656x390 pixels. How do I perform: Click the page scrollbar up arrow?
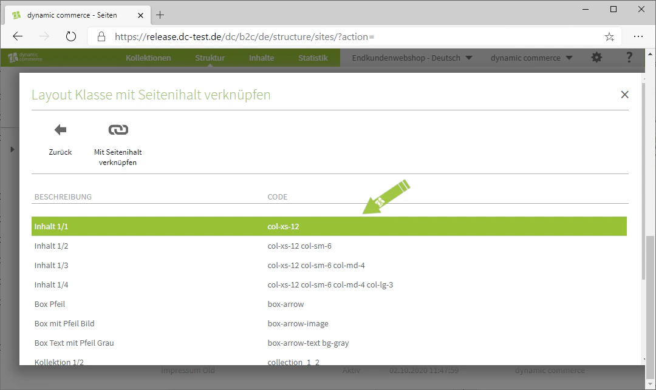pyautogui.click(x=650, y=54)
